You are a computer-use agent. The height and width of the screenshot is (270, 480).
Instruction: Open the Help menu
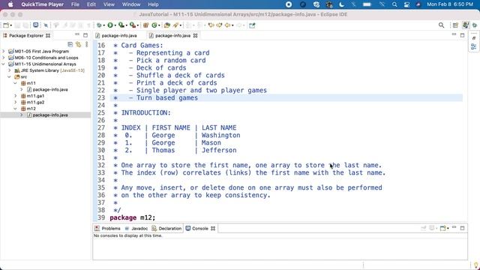tap(153, 4)
